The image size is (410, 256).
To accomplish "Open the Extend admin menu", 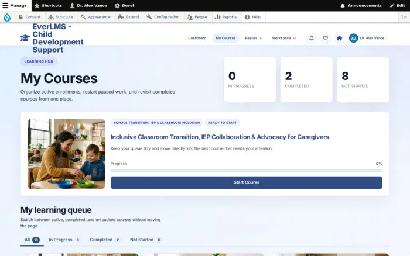I will coord(128,17).
